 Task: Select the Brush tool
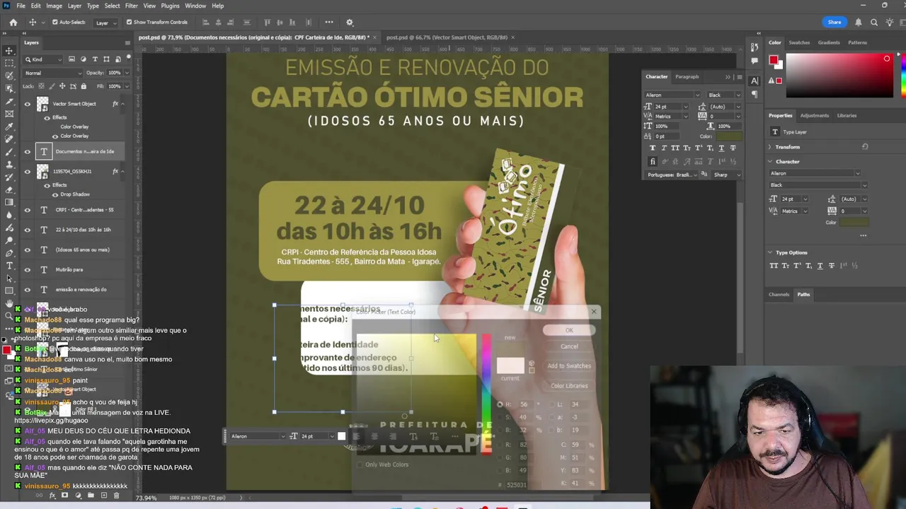(x=9, y=152)
